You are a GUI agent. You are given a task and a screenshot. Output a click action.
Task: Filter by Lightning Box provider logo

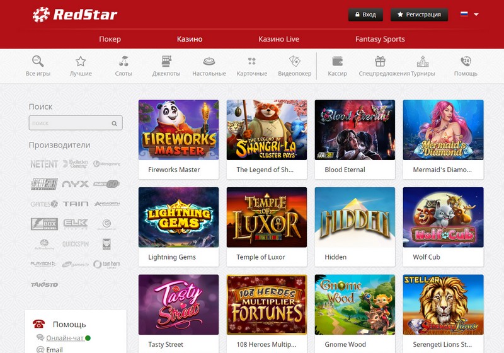point(44,224)
